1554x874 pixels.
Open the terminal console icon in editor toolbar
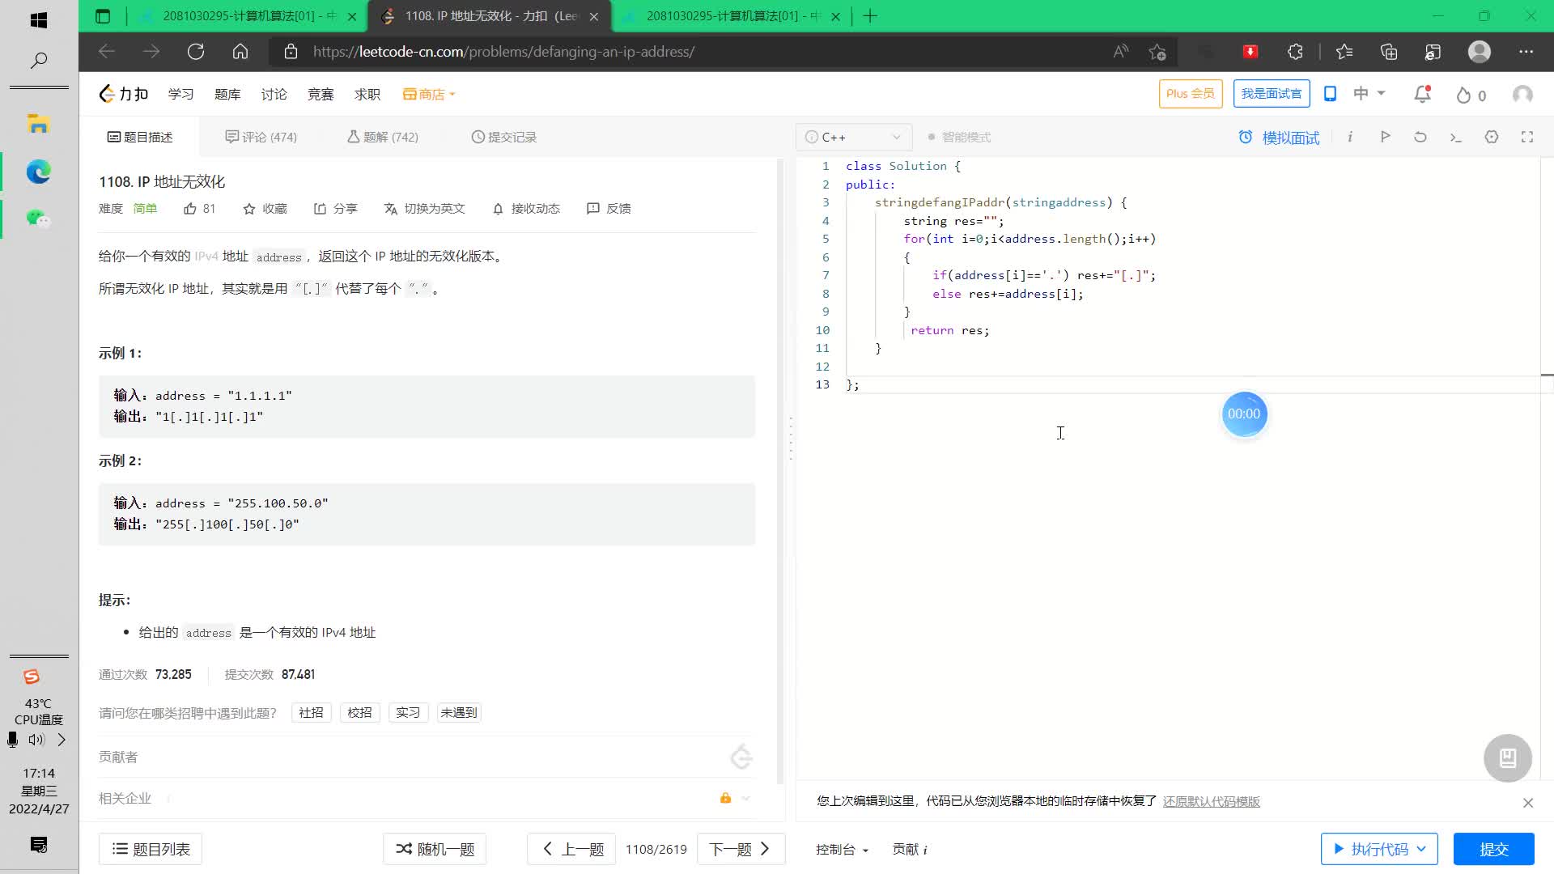tap(1455, 137)
